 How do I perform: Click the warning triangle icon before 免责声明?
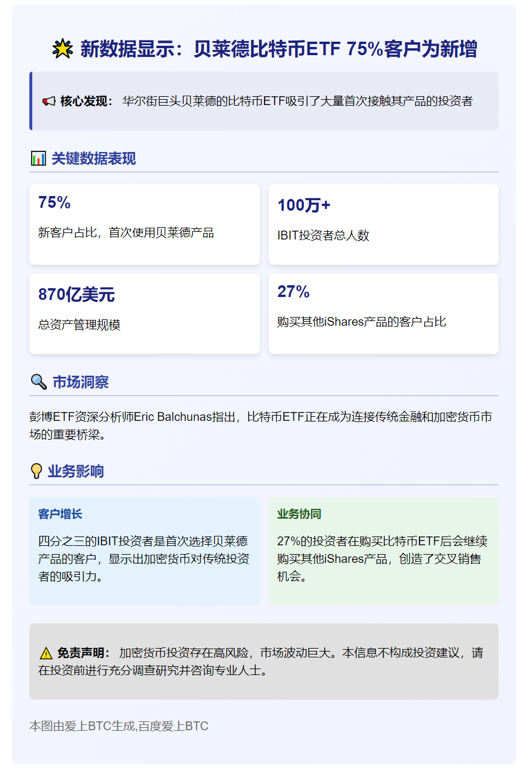(x=46, y=653)
